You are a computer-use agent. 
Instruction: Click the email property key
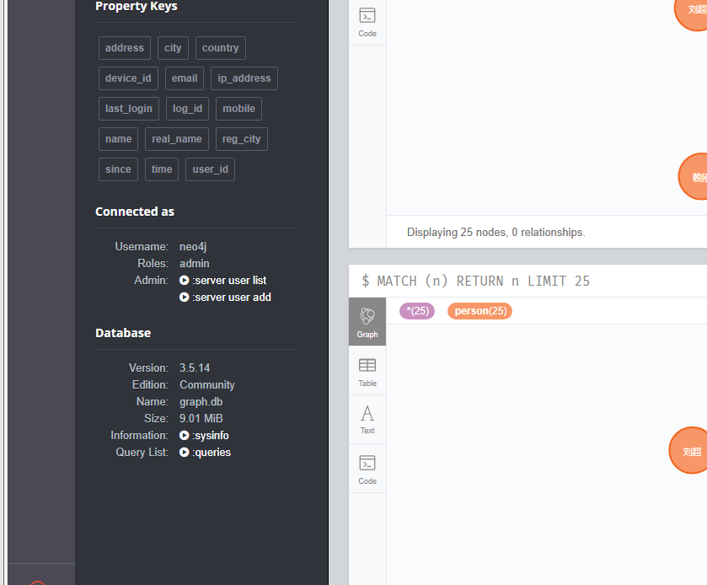[185, 78]
